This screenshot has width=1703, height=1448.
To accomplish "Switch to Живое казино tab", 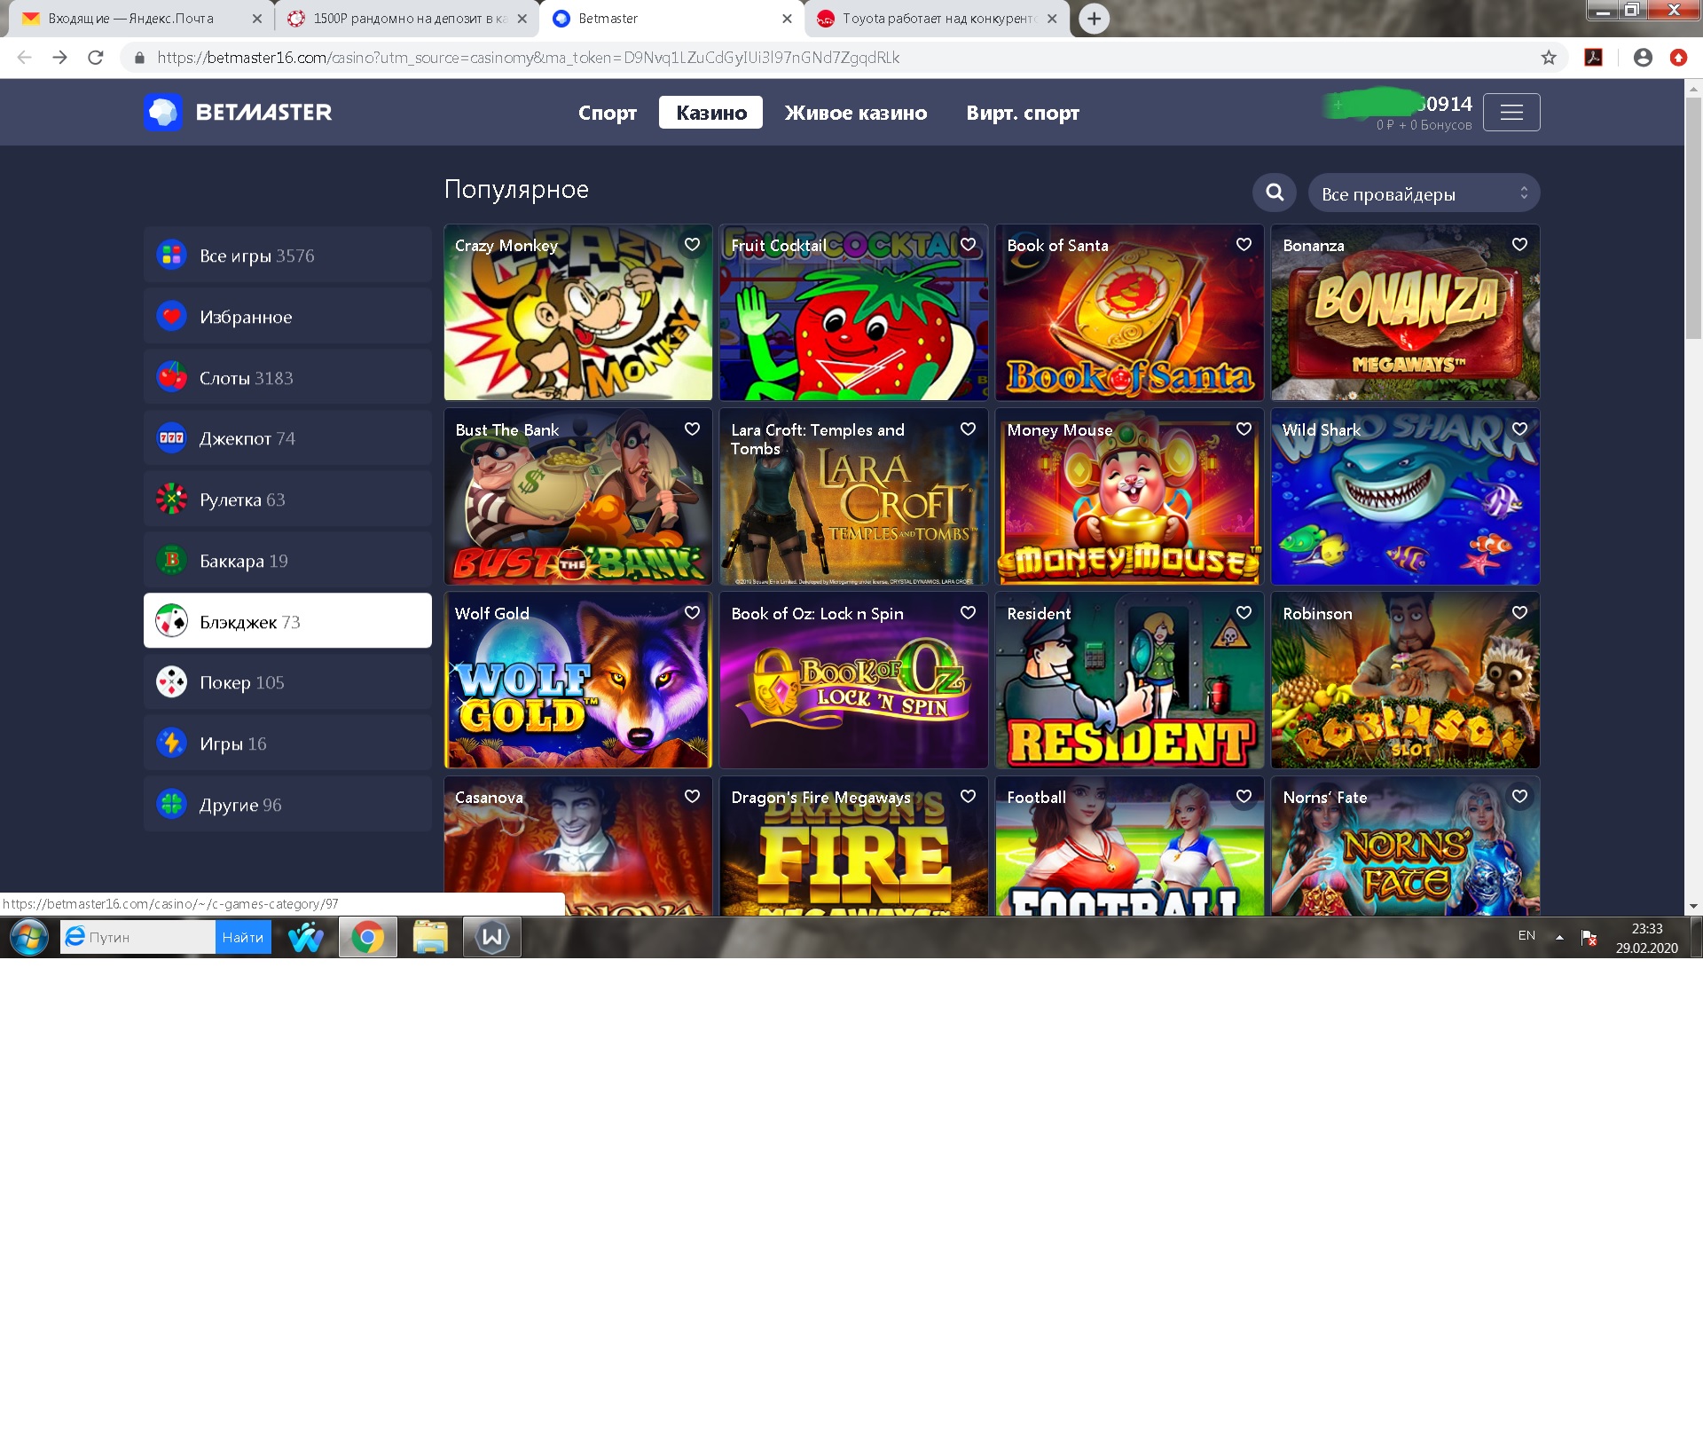I will [855, 113].
